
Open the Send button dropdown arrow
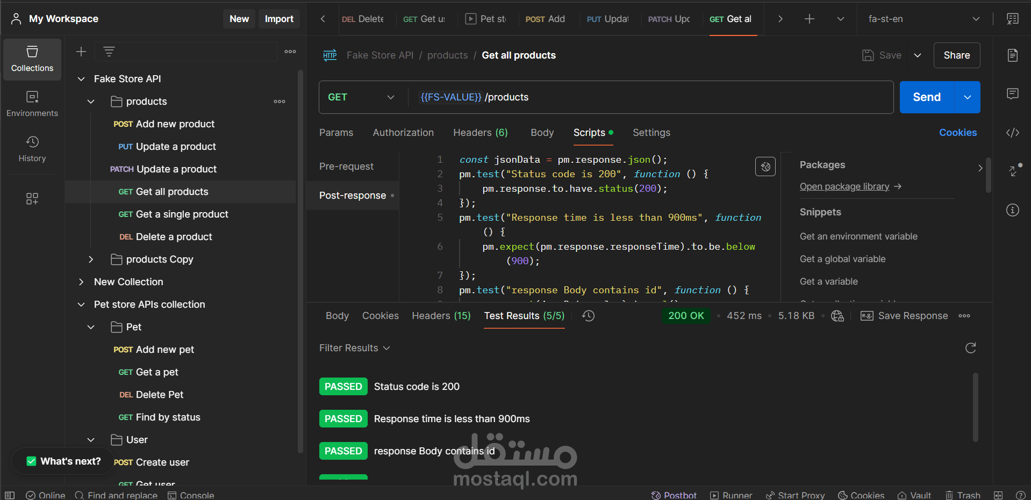tap(968, 97)
